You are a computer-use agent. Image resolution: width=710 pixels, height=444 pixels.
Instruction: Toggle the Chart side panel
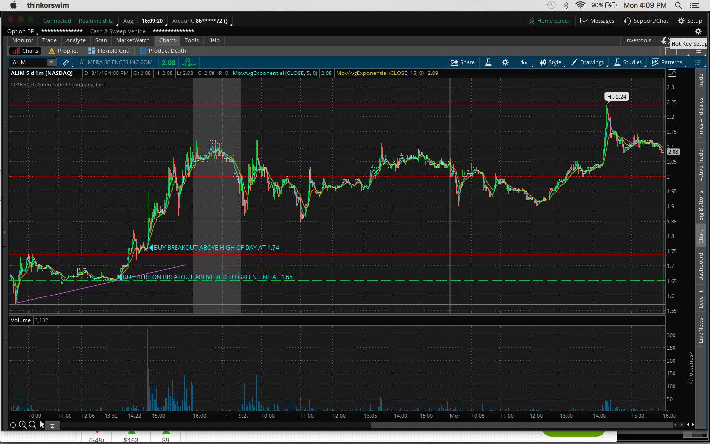(x=701, y=237)
